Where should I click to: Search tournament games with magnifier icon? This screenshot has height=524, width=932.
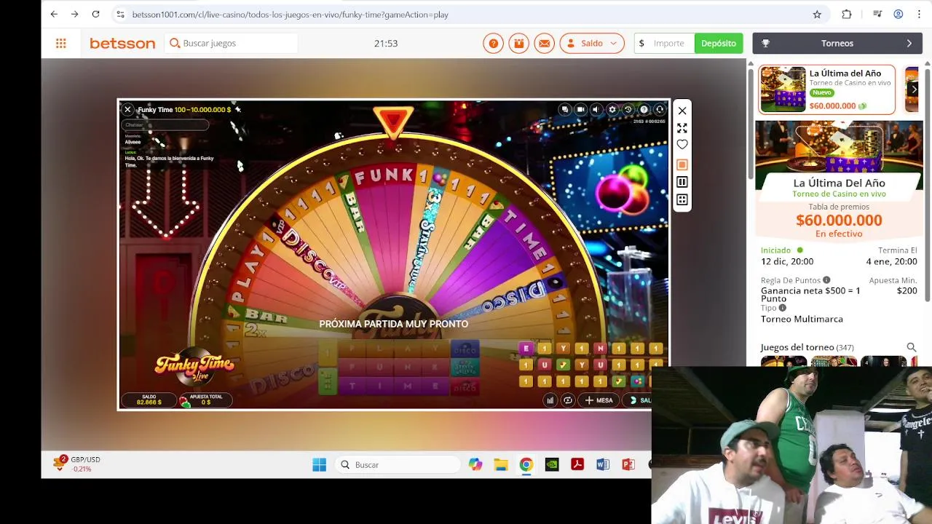point(911,347)
